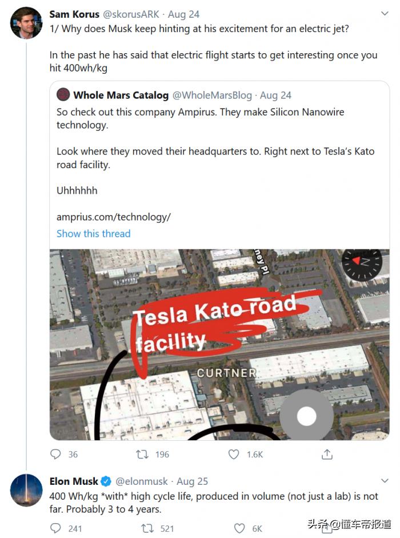Retweet Sam Korus's tweet
The width and height of the screenshot is (400, 538).
pos(142,455)
